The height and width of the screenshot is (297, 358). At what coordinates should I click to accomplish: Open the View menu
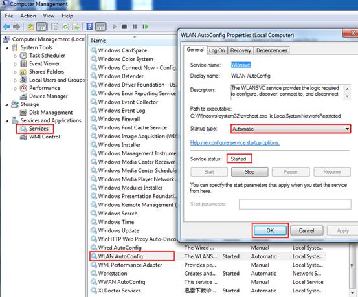(x=49, y=16)
